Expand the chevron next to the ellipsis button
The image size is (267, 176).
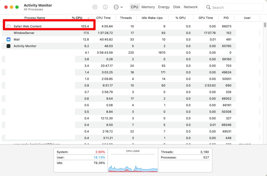[122, 7]
